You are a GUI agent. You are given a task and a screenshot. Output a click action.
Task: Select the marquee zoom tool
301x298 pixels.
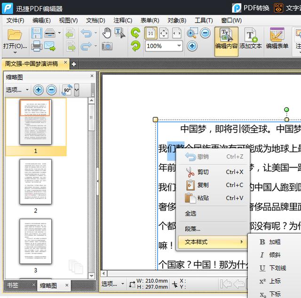click(192, 33)
